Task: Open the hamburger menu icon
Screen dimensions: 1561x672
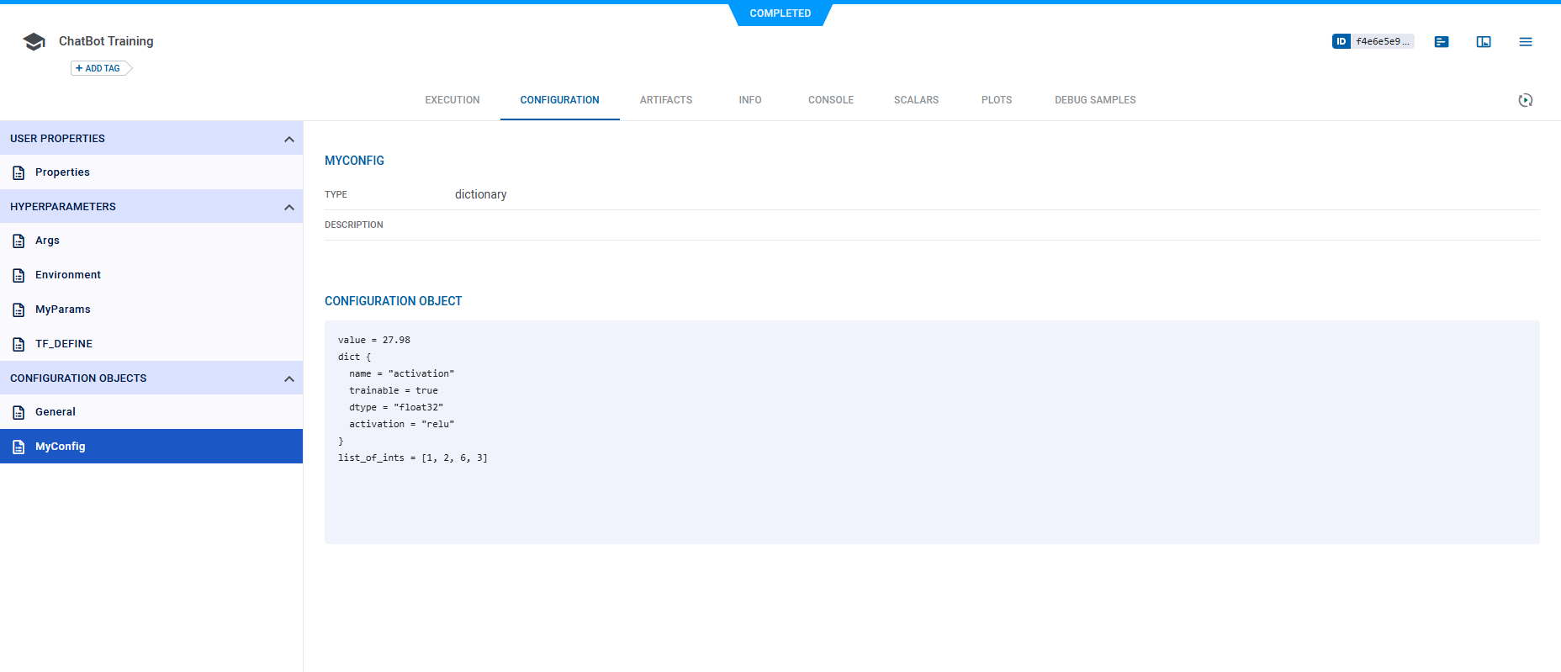Action: pos(1525,42)
